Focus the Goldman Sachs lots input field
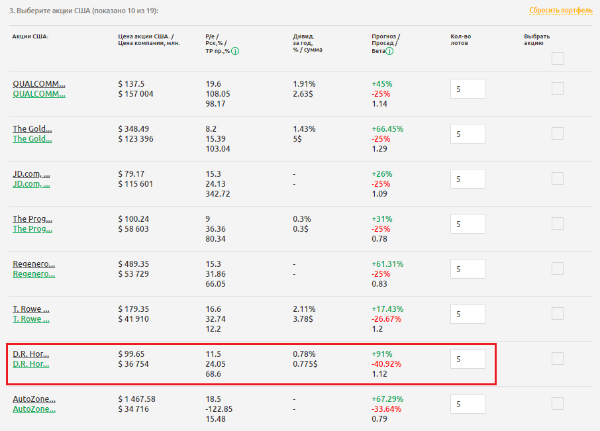The image size is (600, 431). pos(468,134)
